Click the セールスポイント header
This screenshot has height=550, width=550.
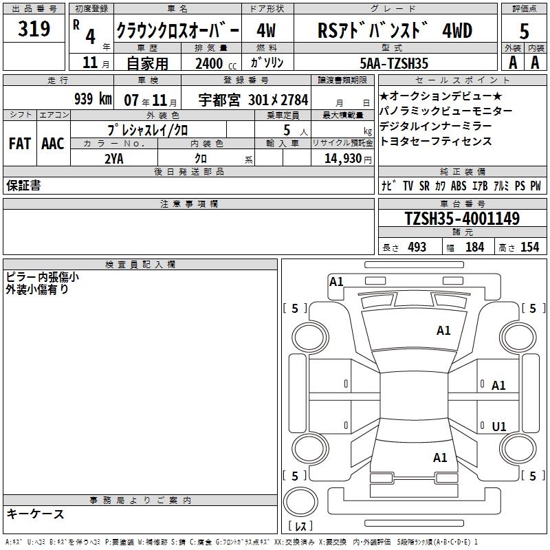pos(462,80)
